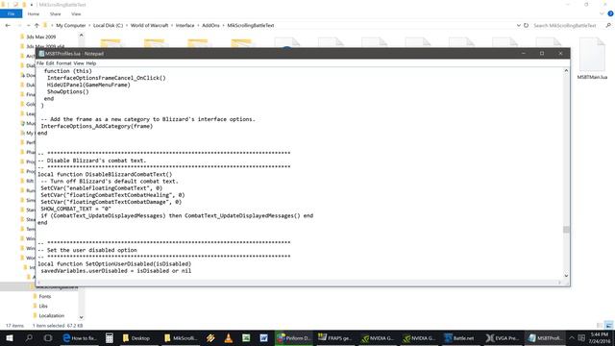Switch to MSBTProfi... Notepad taskbar item

[545, 337]
